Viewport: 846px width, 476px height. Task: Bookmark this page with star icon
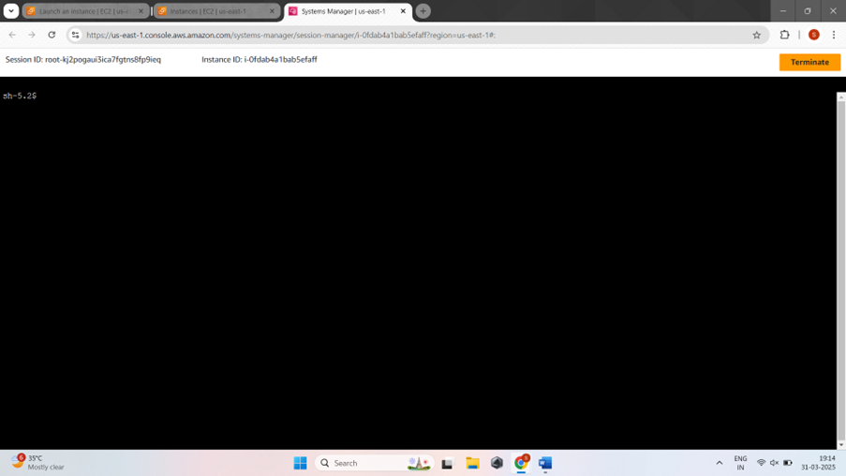(x=756, y=35)
